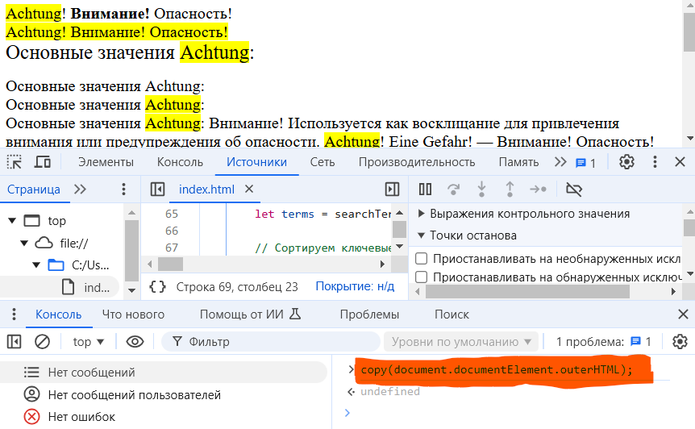Step into next function call
Image resolution: width=695 pixels, height=429 pixels.
[x=481, y=190]
